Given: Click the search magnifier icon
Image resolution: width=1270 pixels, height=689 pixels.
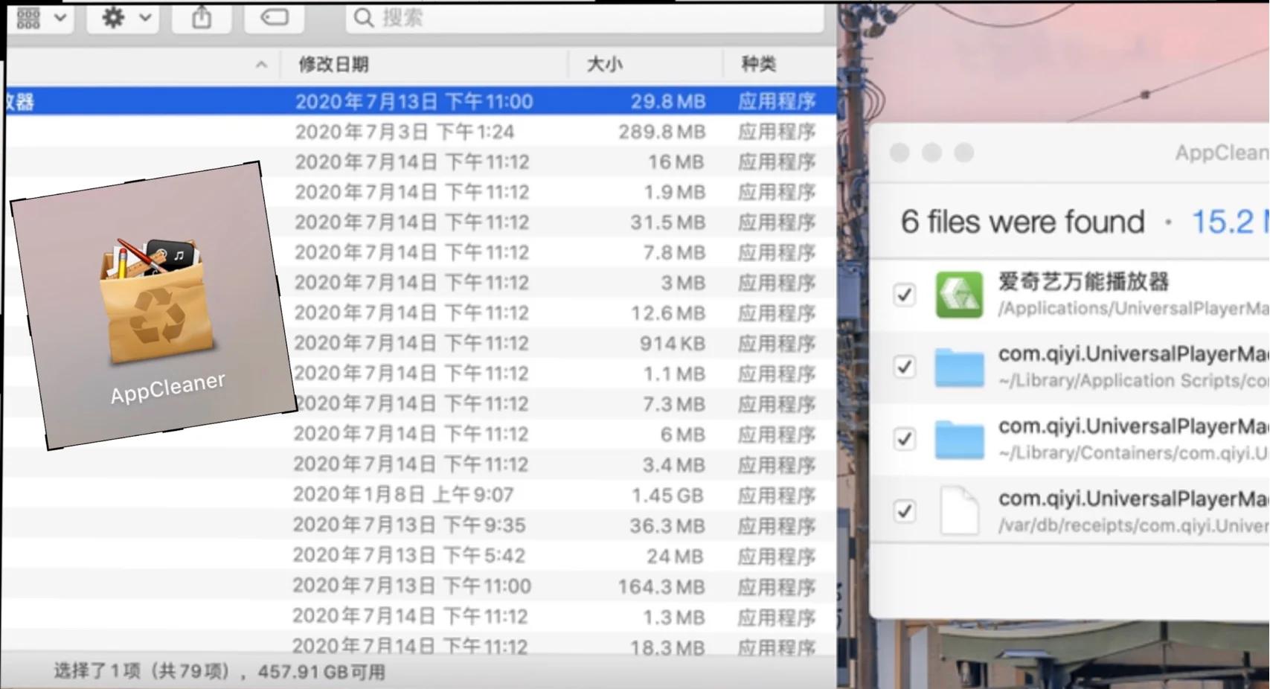Looking at the screenshot, I should tap(364, 17).
